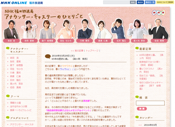This screenshot has height=127, width=175.
Task: Open sidebar link 川崎 寛司
Action: 15,73
